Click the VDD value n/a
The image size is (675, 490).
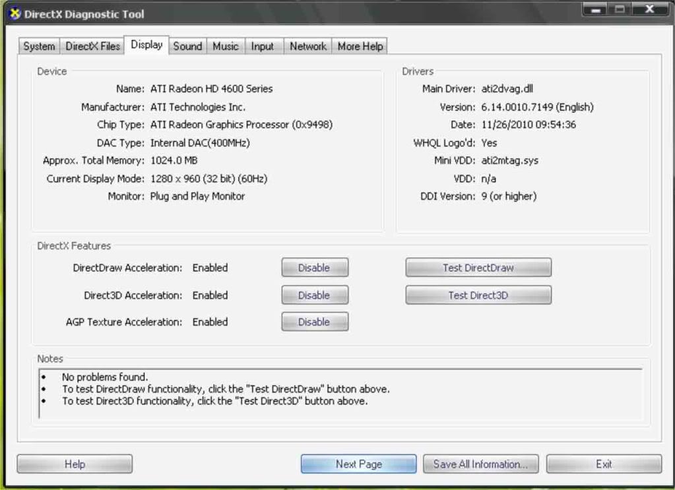tap(489, 179)
